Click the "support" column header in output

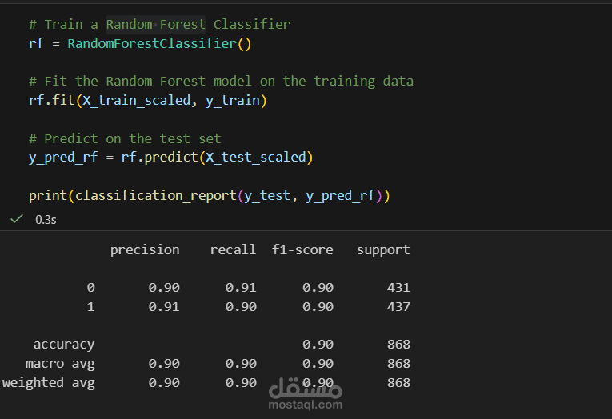(383, 249)
